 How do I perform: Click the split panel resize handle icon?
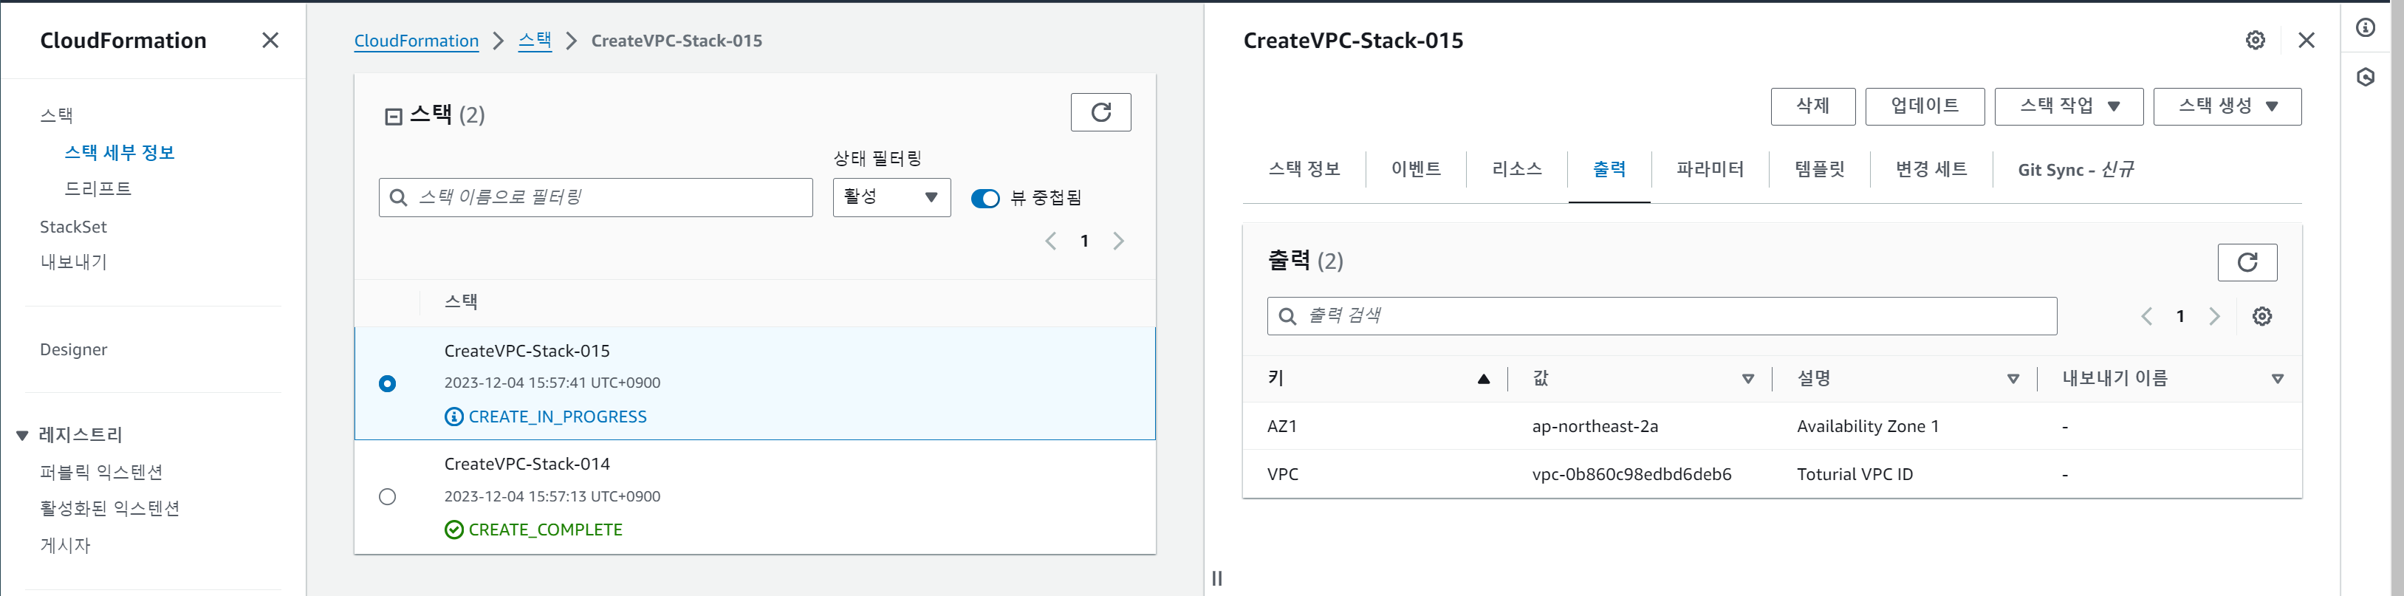pos(1217,578)
